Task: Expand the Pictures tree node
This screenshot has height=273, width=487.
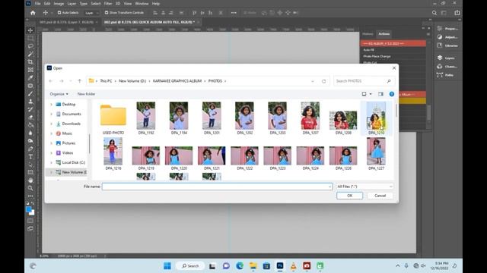Action: (x=51, y=143)
